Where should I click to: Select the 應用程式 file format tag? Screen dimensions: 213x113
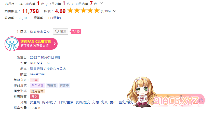(37, 91)
